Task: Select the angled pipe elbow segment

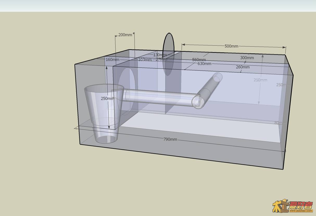Action: click(x=207, y=90)
